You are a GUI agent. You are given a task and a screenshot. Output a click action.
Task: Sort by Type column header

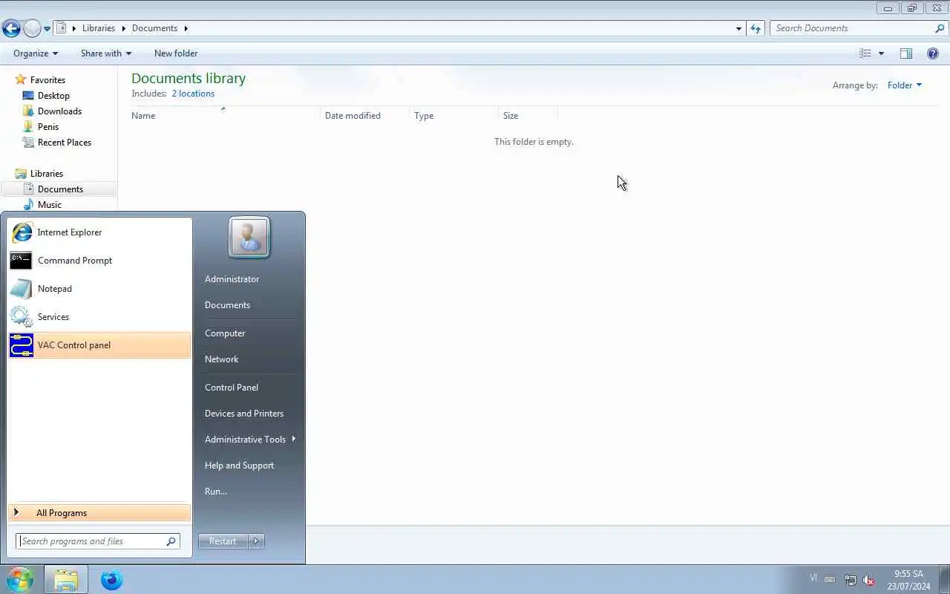(453, 116)
